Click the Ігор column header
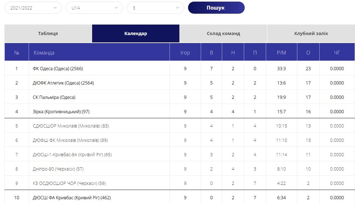This screenshot has height=204, width=355. click(x=185, y=53)
